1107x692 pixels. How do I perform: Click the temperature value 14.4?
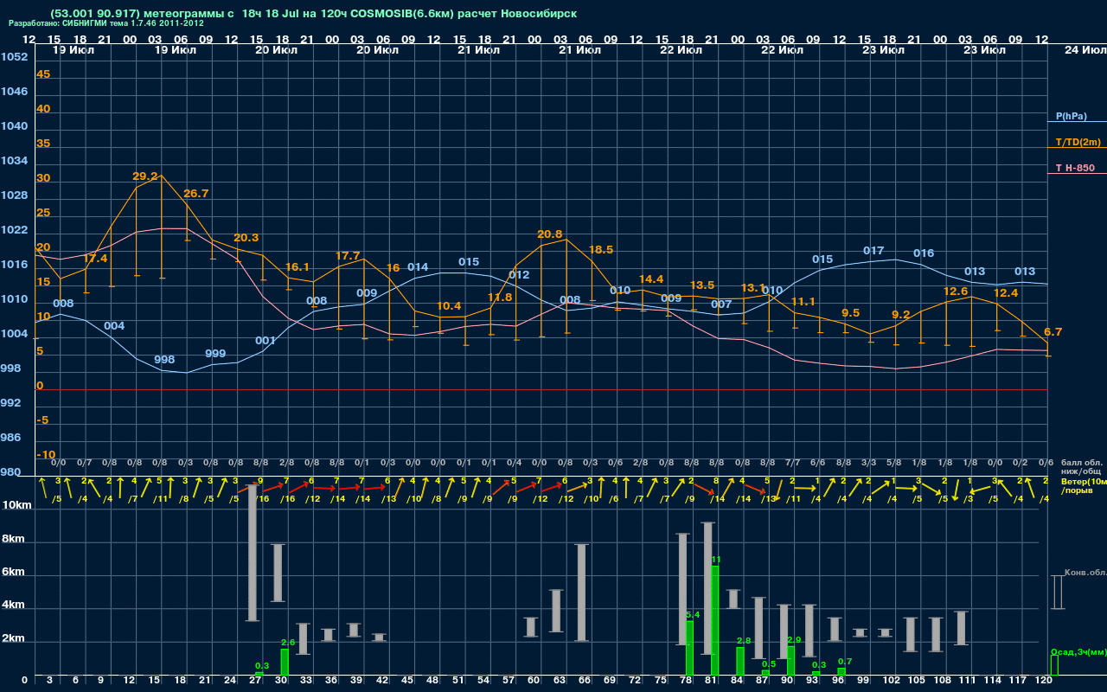click(651, 279)
